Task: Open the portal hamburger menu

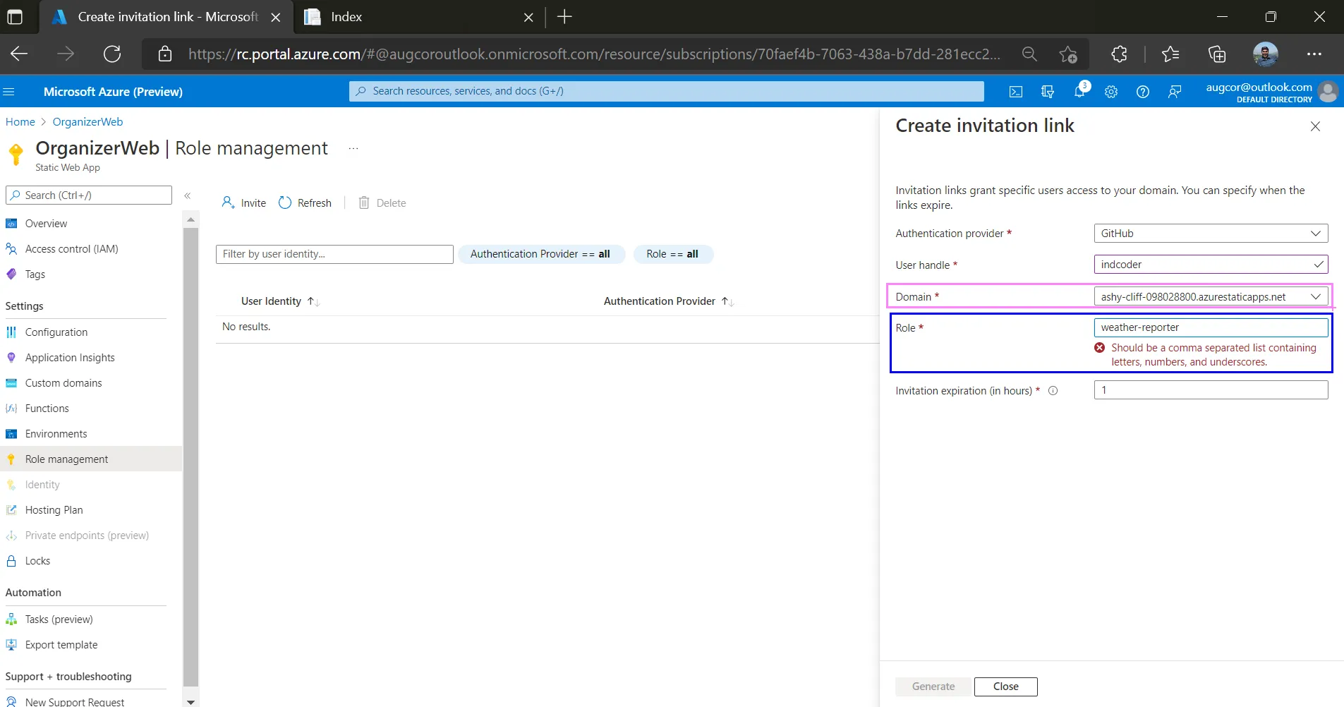Action: [9, 92]
